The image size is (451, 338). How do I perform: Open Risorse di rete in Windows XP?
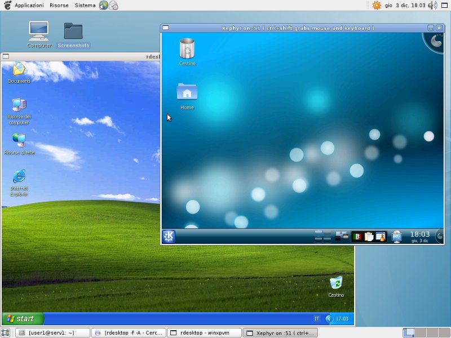(x=19, y=144)
